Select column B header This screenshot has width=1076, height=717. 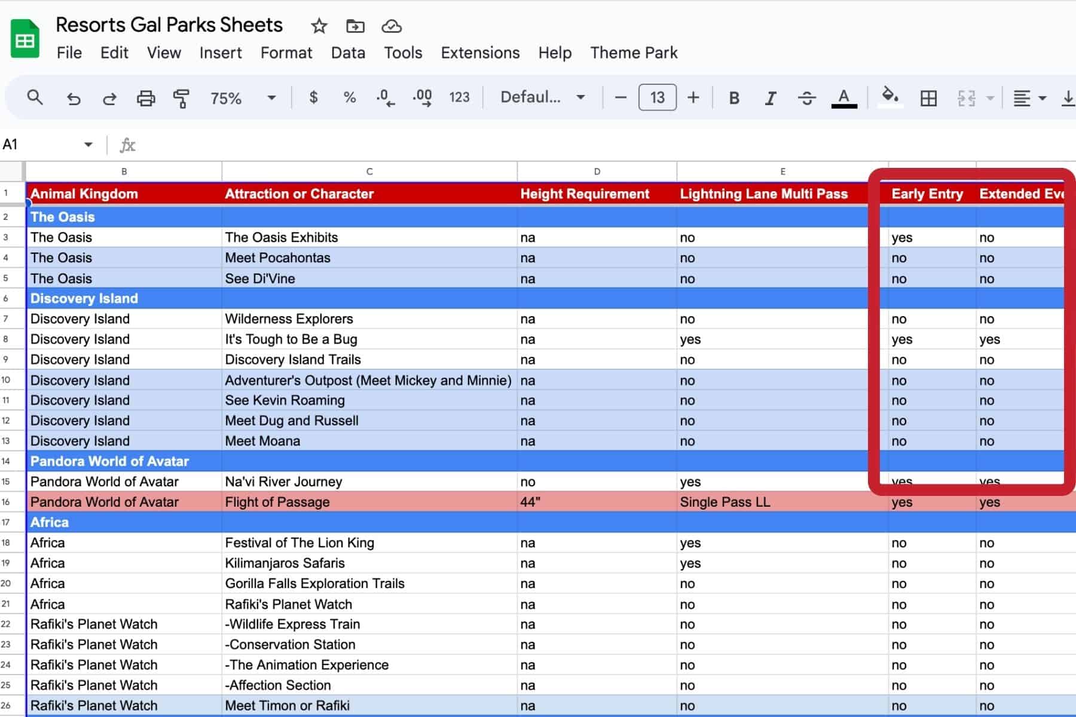[124, 171]
